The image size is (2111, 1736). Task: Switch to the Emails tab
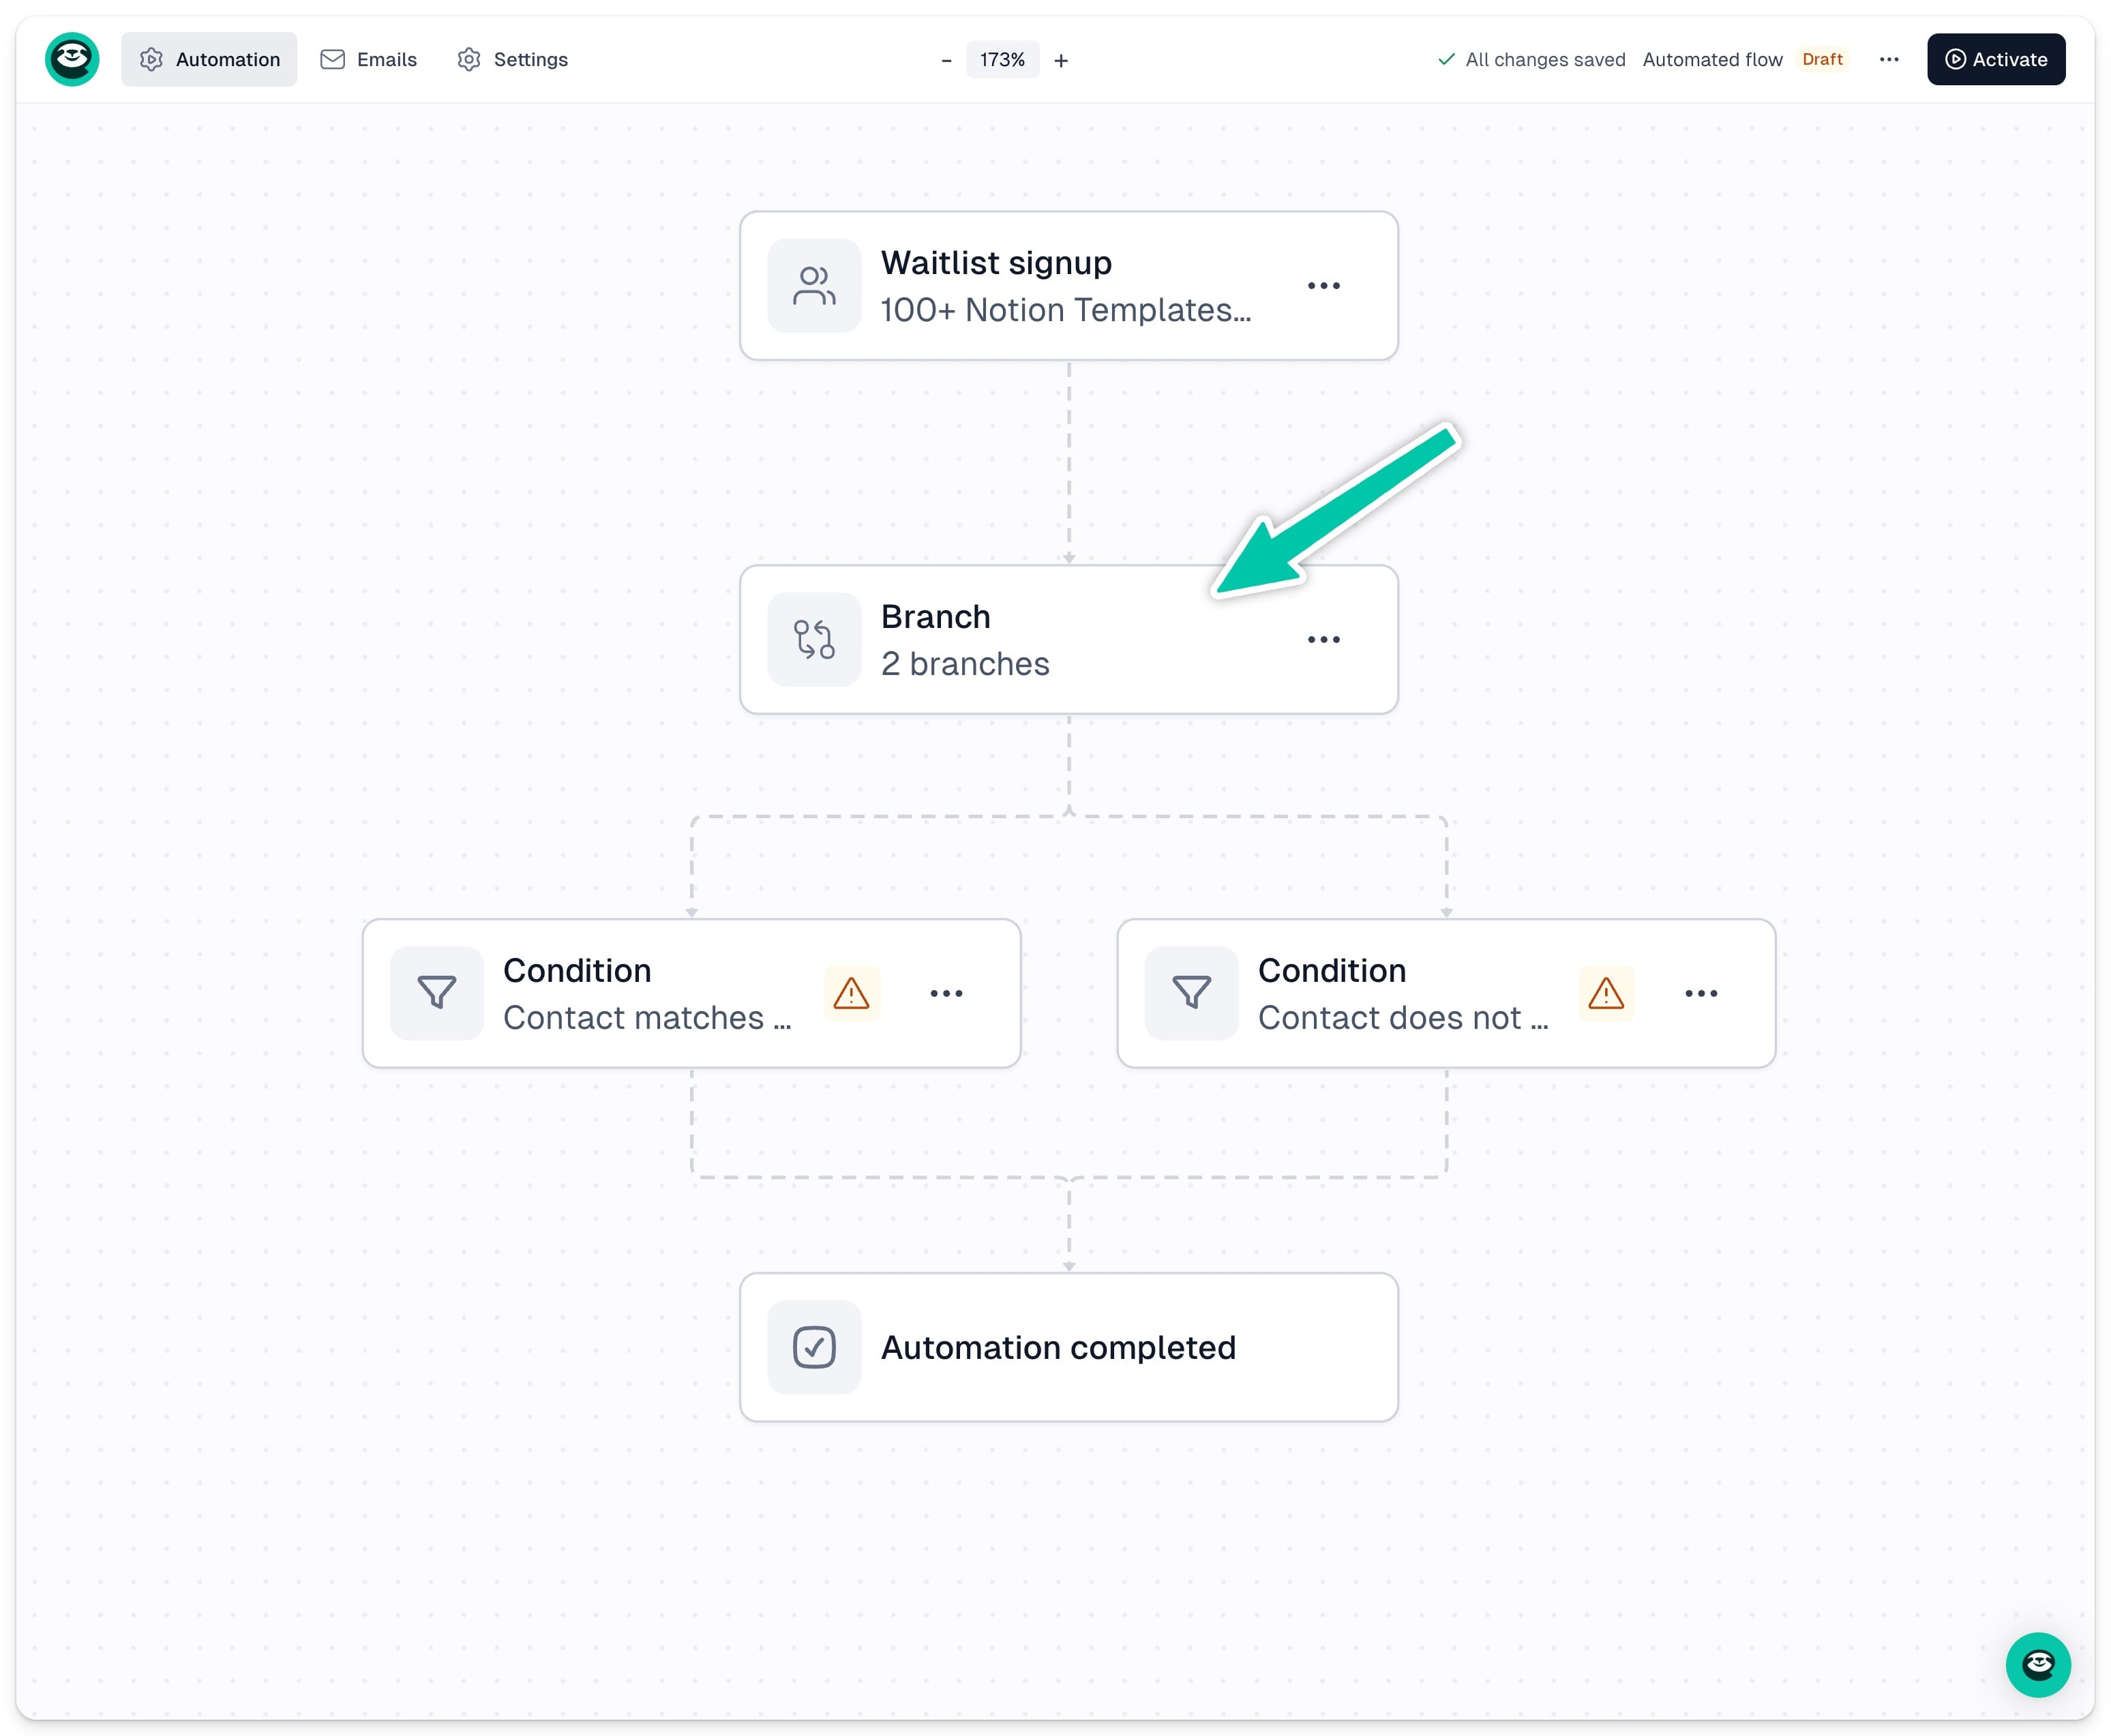(x=368, y=59)
